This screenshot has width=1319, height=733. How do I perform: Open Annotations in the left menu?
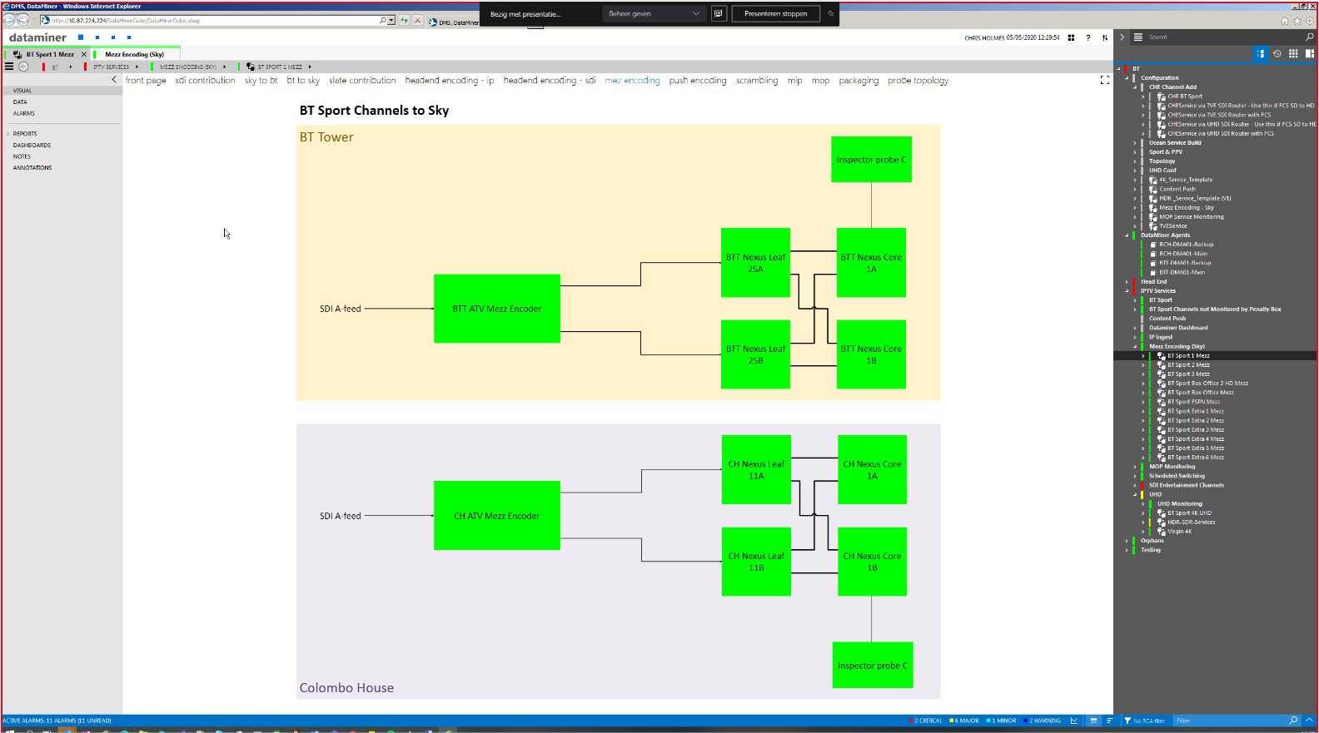pos(32,167)
